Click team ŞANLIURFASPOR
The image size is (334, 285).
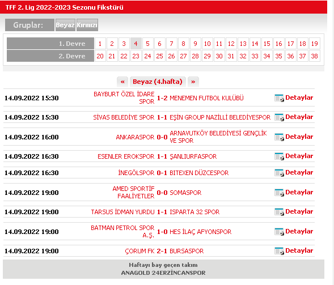193,156
